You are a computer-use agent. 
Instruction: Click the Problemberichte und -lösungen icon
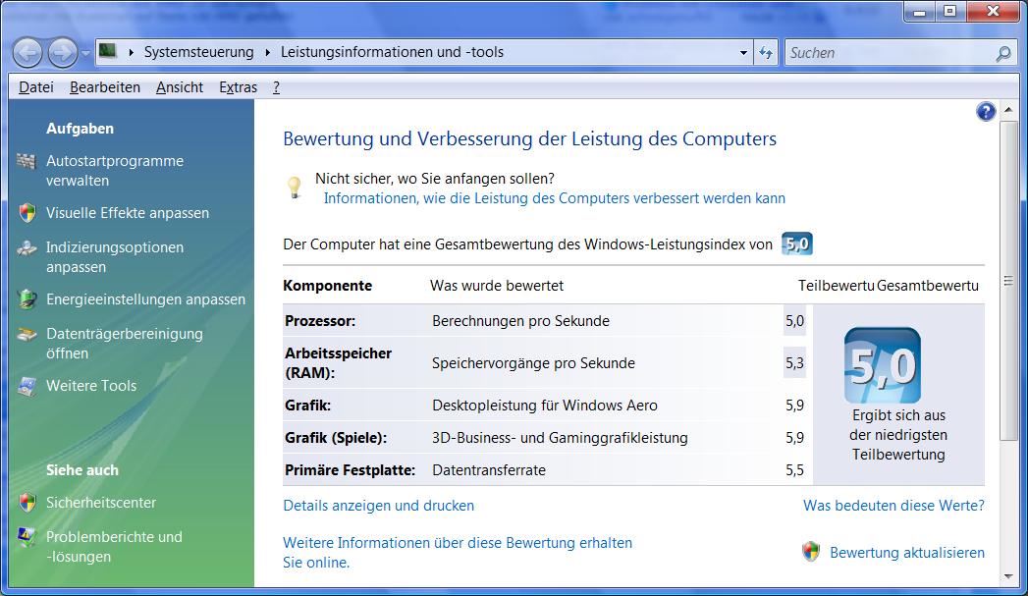tap(27, 537)
